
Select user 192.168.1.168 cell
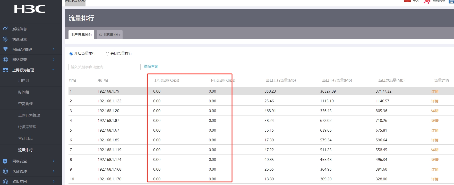click(x=109, y=169)
